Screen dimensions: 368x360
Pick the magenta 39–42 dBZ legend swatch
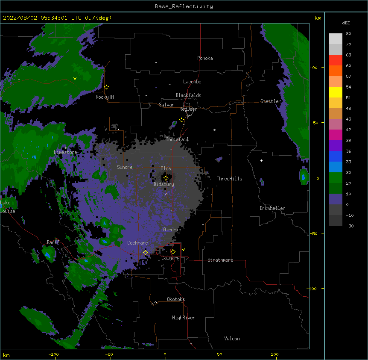click(x=336, y=135)
